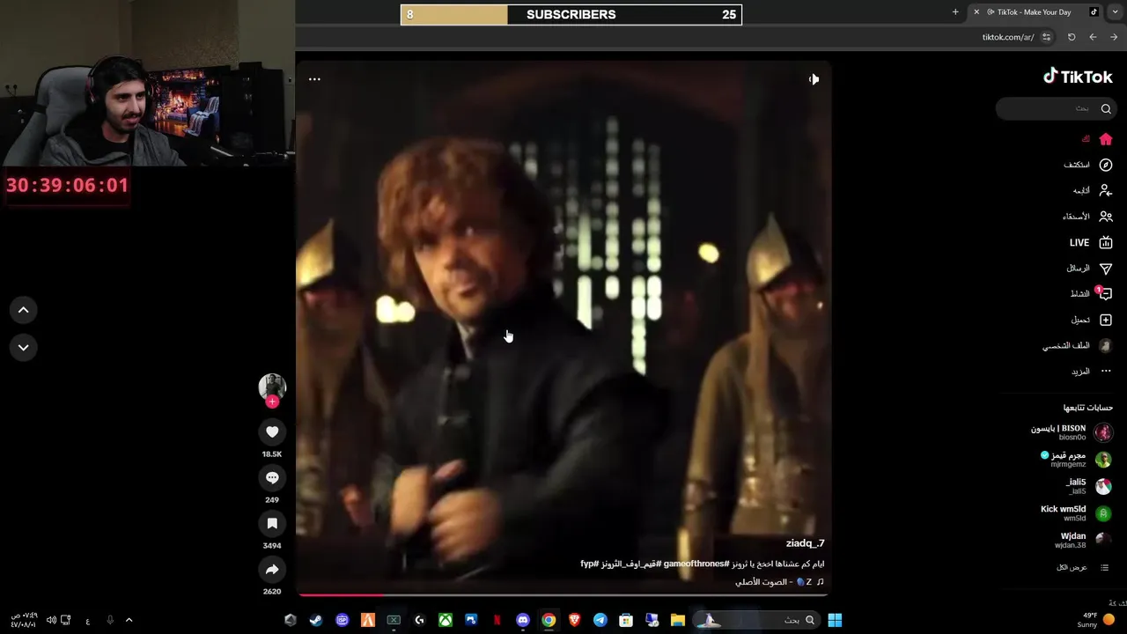
Task: Open the Xbox app from the taskbar
Action: pyautogui.click(x=446, y=620)
